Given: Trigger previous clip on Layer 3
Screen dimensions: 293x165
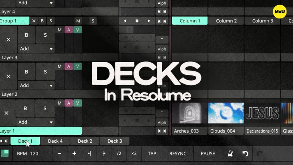Looking at the screenshot, I should [x=159, y=58].
